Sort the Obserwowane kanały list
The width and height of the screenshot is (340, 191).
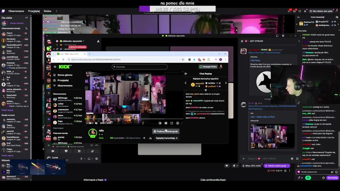[x=26, y=28]
